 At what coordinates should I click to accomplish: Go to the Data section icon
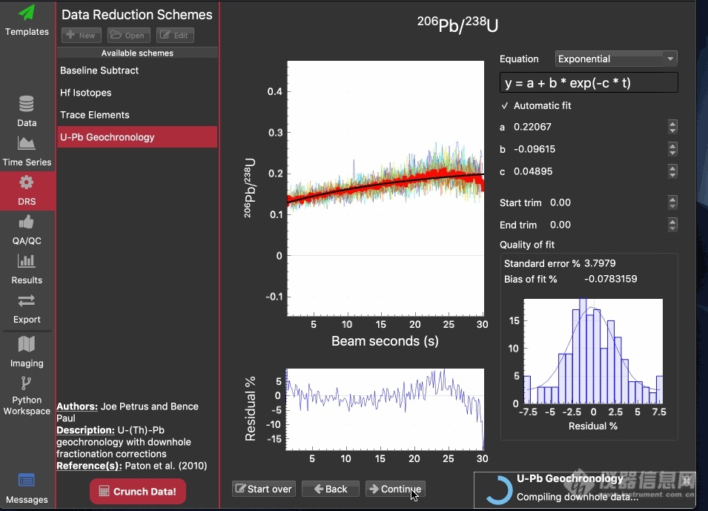pos(27,105)
